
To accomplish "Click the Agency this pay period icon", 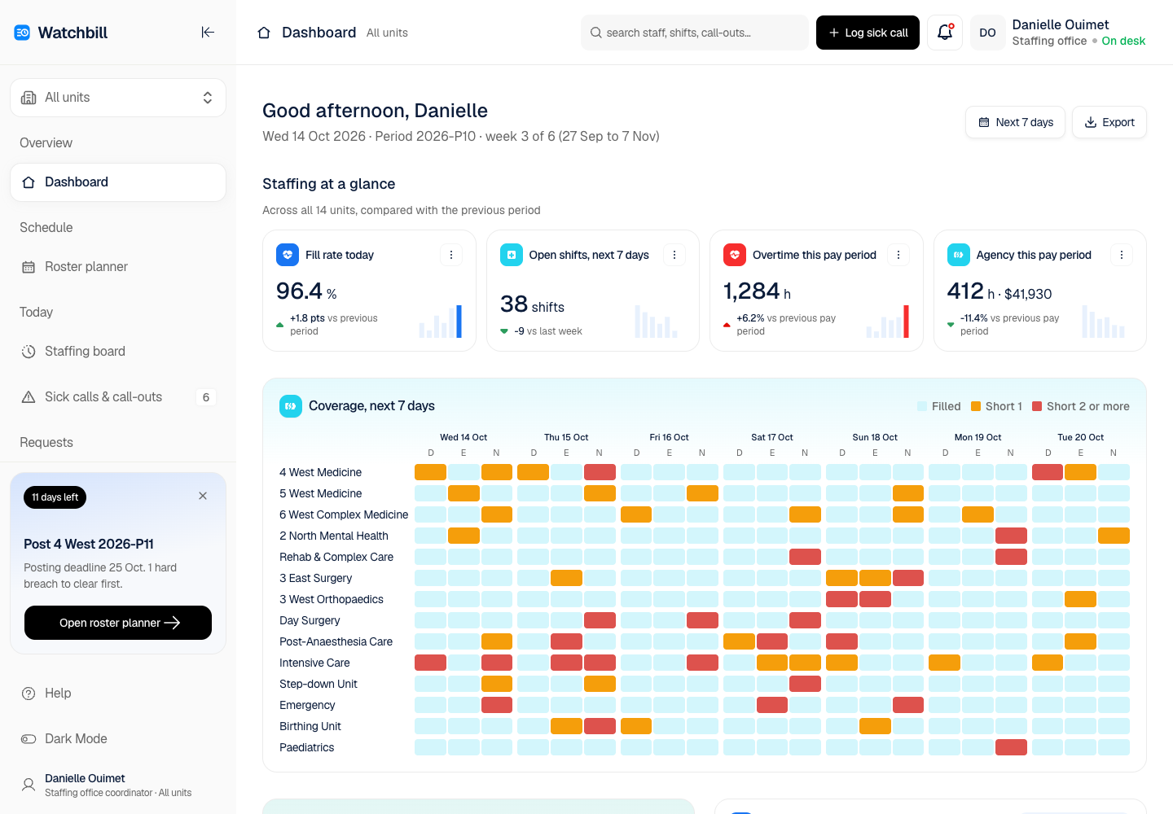I will pos(959,255).
